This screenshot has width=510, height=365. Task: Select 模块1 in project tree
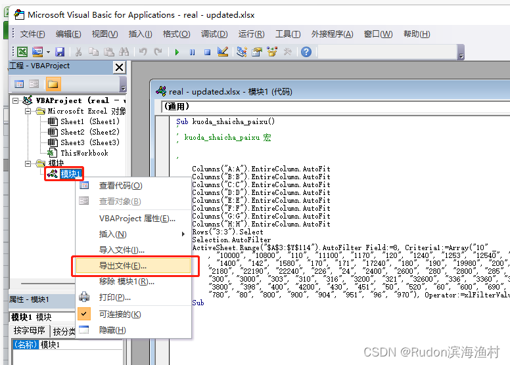pyautogui.click(x=70, y=174)
